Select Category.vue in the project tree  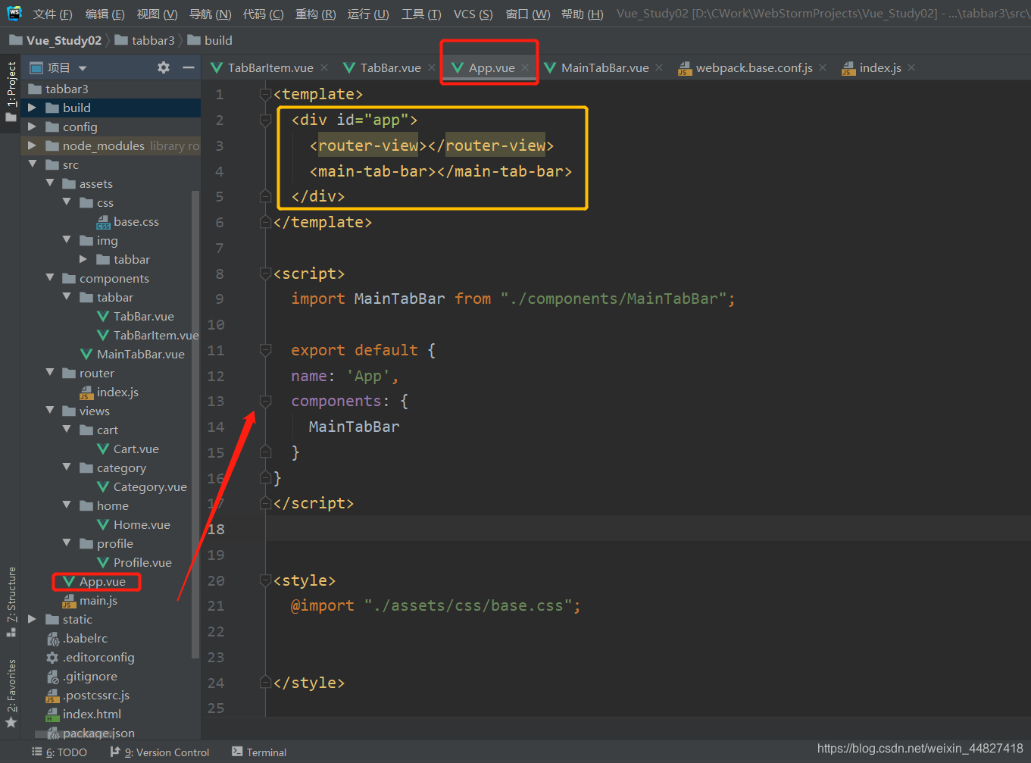[142, 486]
